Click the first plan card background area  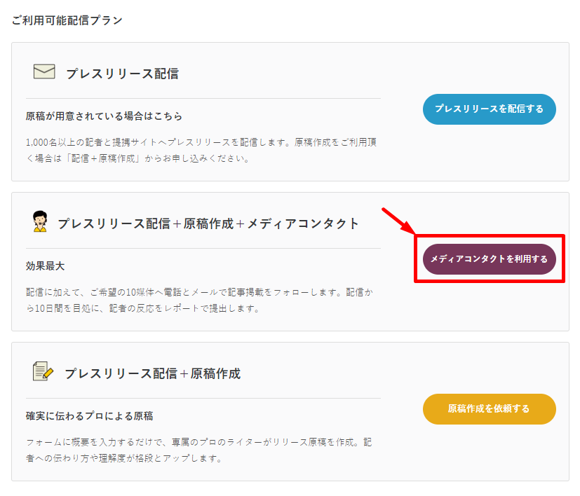pos(290,111)
